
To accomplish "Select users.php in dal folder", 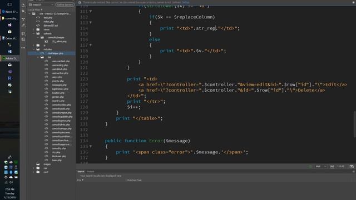I will pyautogui.click(x=57, y=77).
